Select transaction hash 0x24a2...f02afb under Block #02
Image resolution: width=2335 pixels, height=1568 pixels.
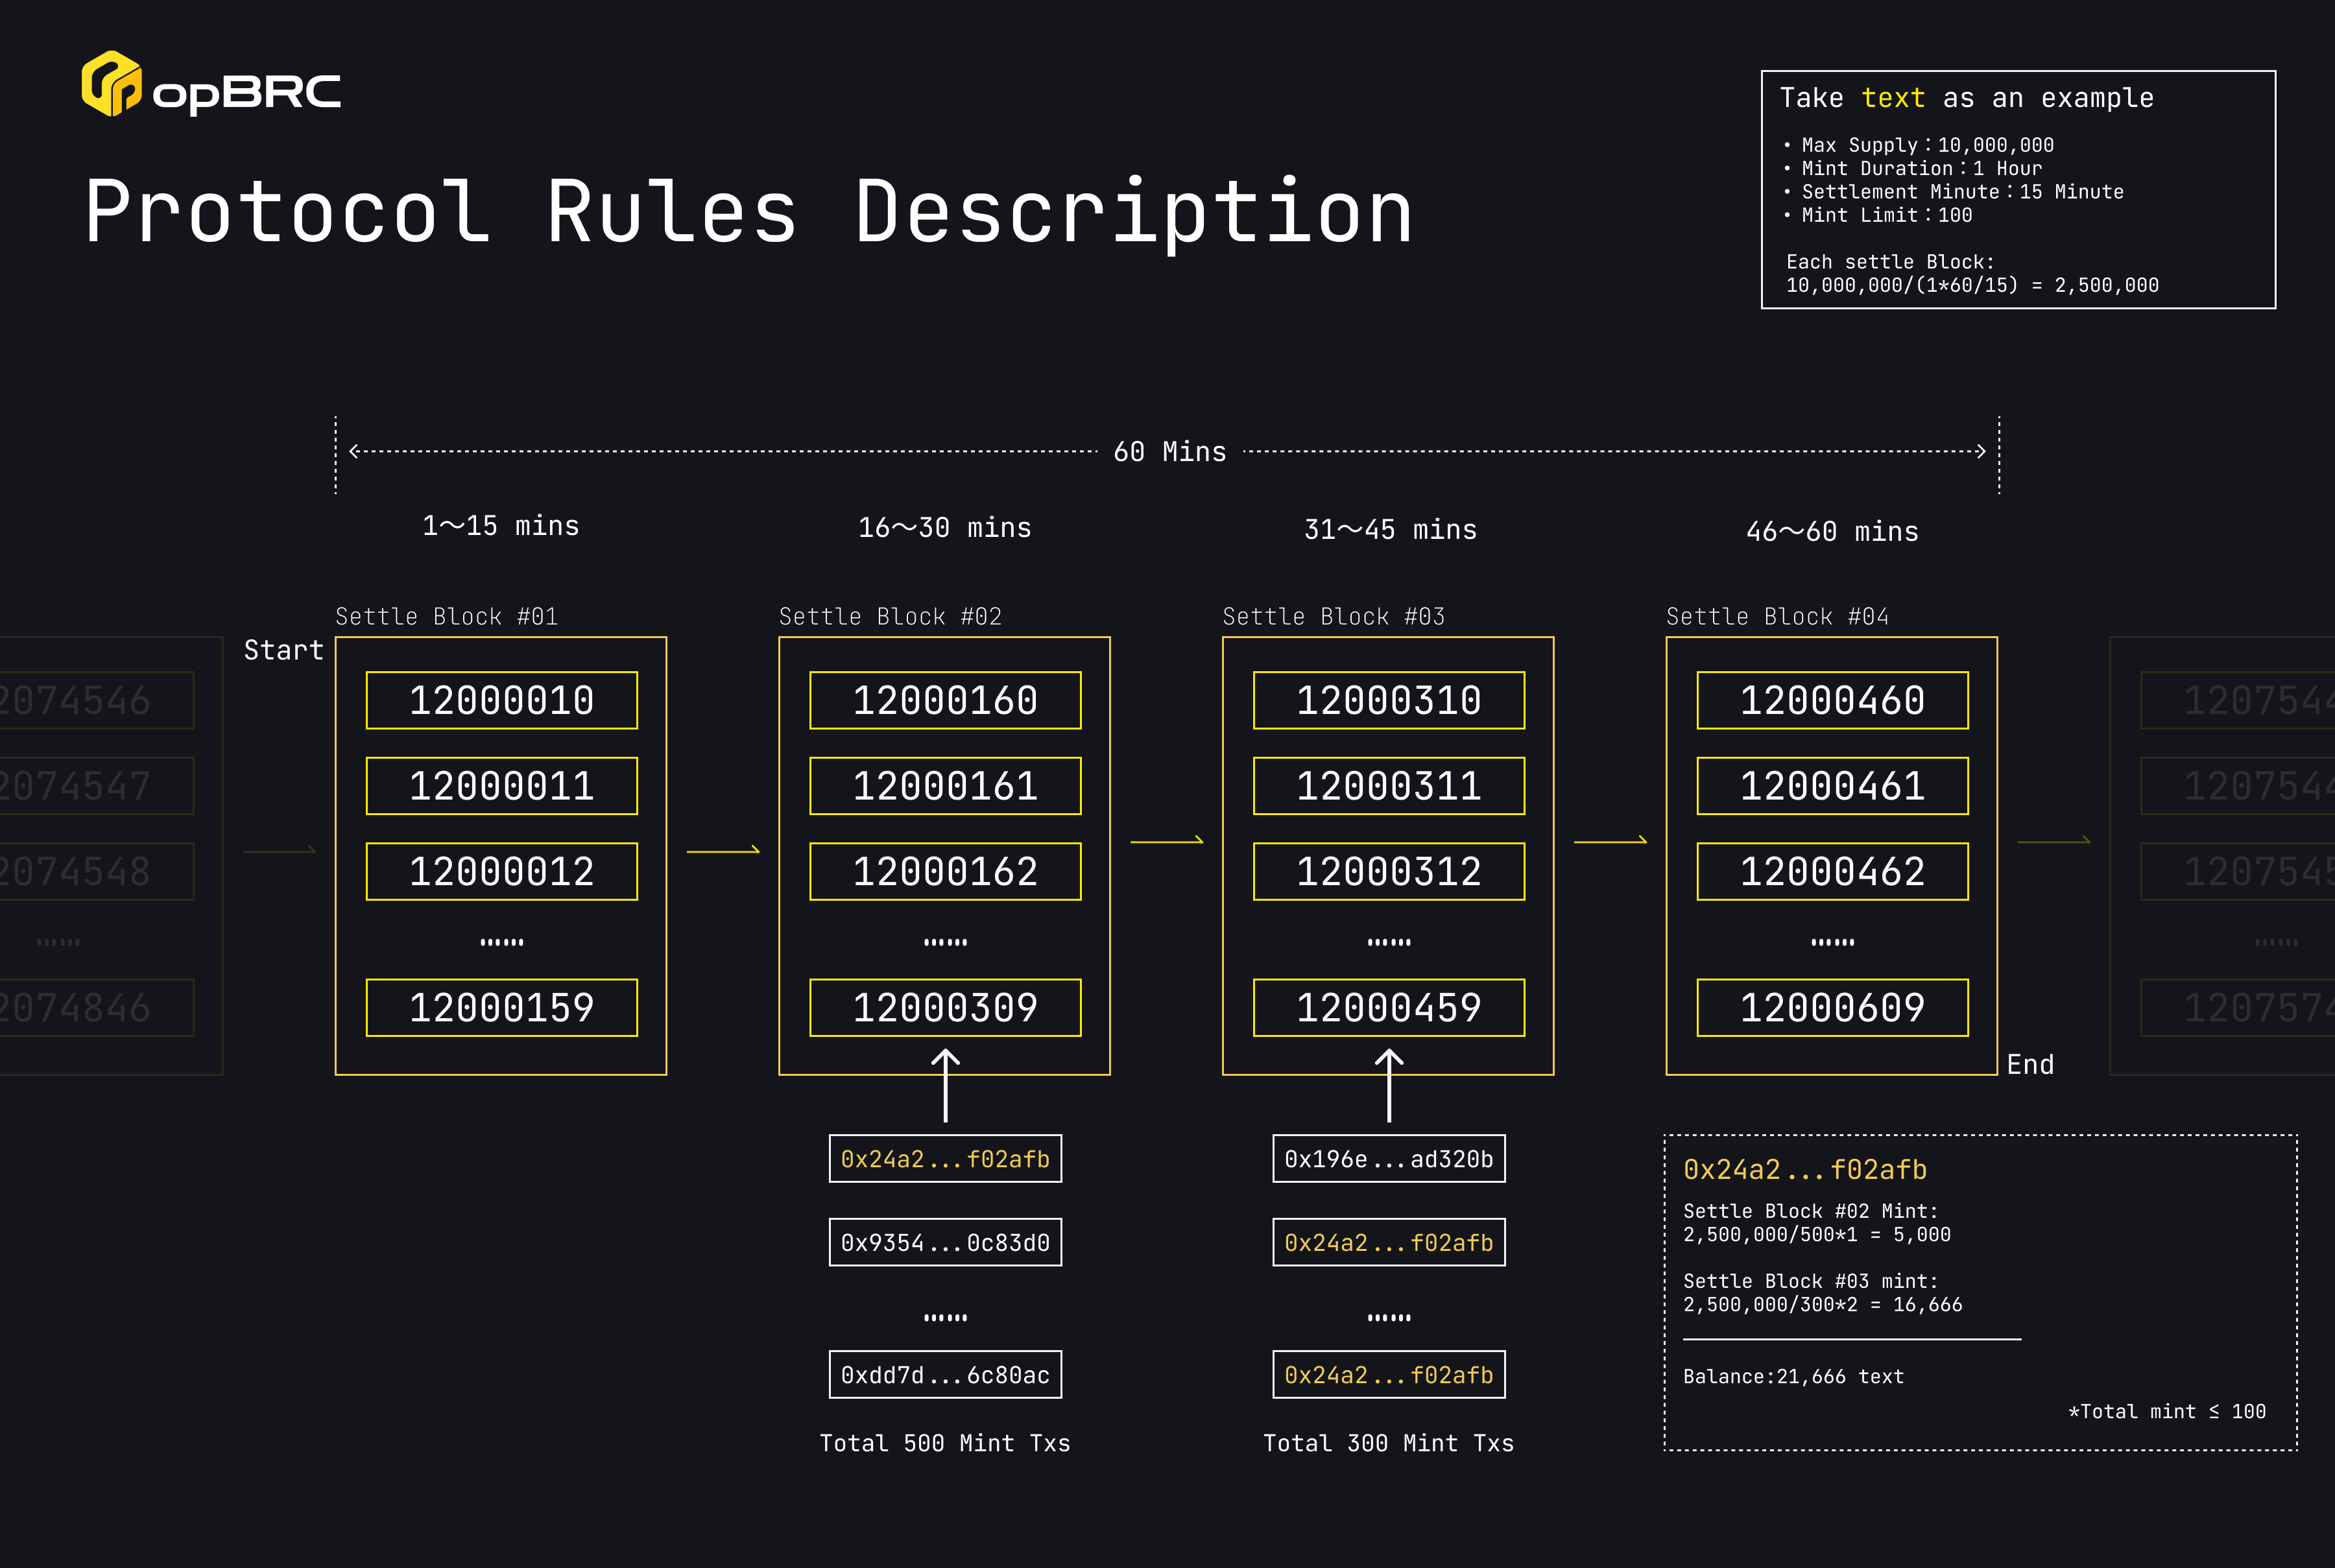click(944, 1159)
